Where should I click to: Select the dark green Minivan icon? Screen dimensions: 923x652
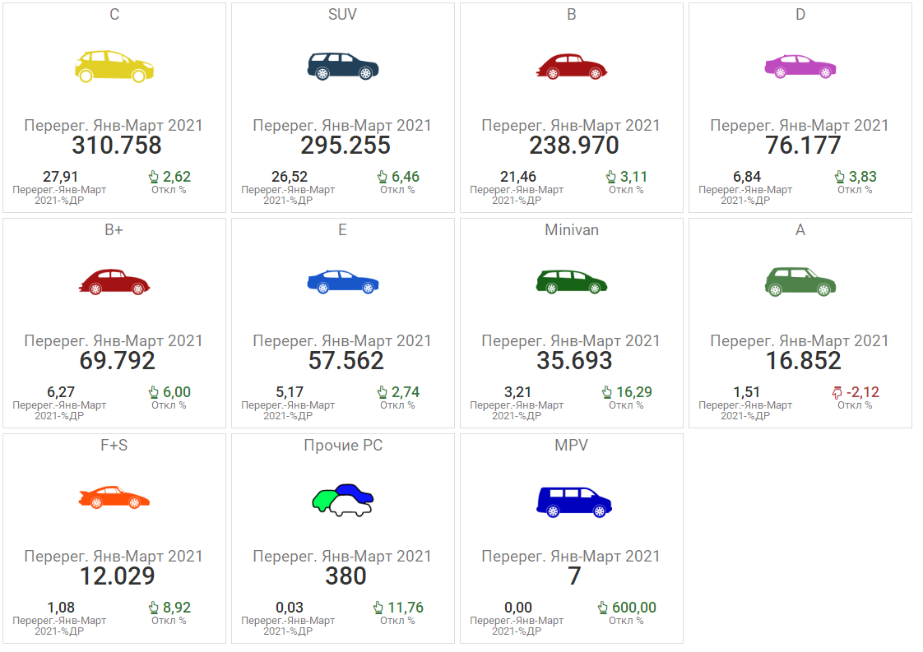[572, 282]
